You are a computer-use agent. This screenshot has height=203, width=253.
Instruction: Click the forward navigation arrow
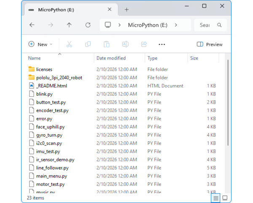51,25
